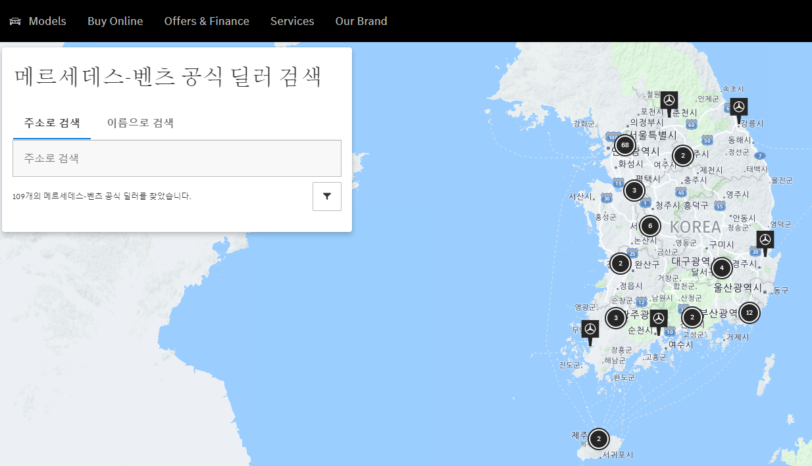This screenshot has width=812, height=466.
Task: Open the dealer filter funnel button
Action: (327, 197)
